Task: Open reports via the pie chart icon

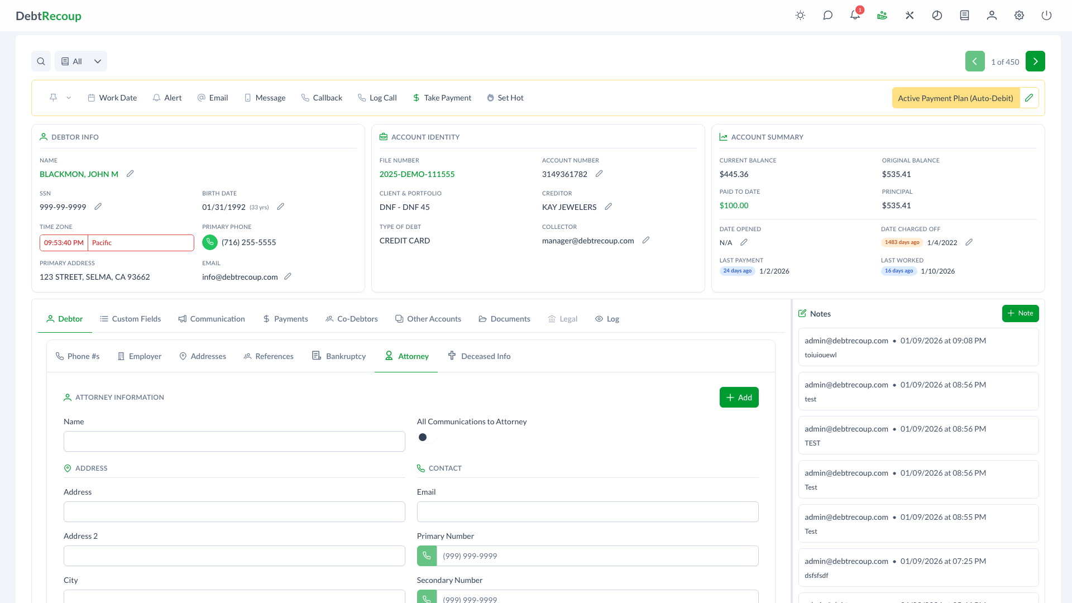Action: (x=937, y=16)
